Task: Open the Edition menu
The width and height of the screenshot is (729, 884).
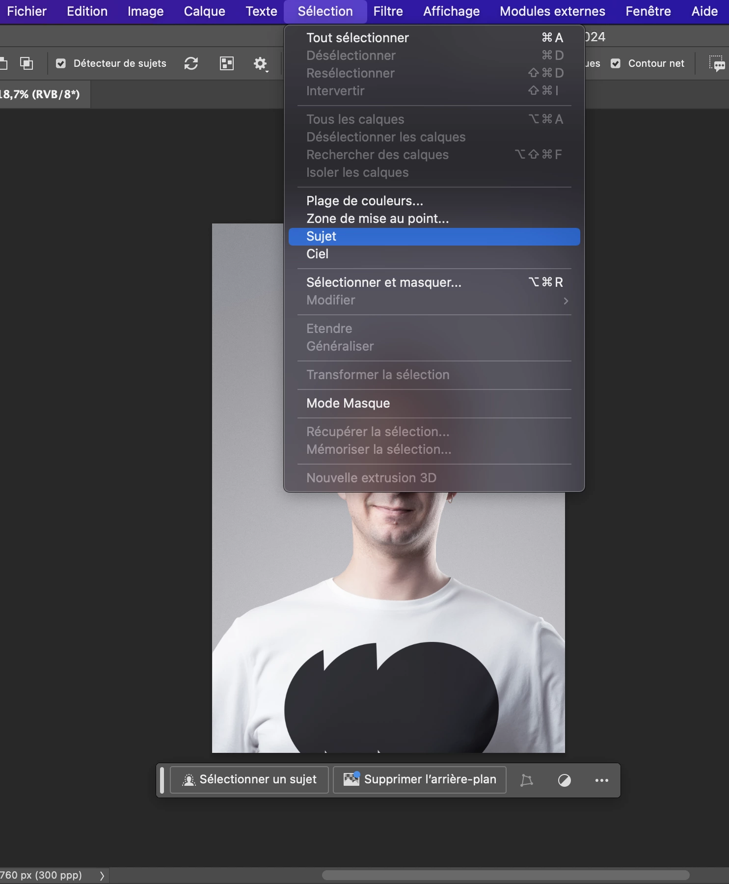Action: tap(87, 11)
